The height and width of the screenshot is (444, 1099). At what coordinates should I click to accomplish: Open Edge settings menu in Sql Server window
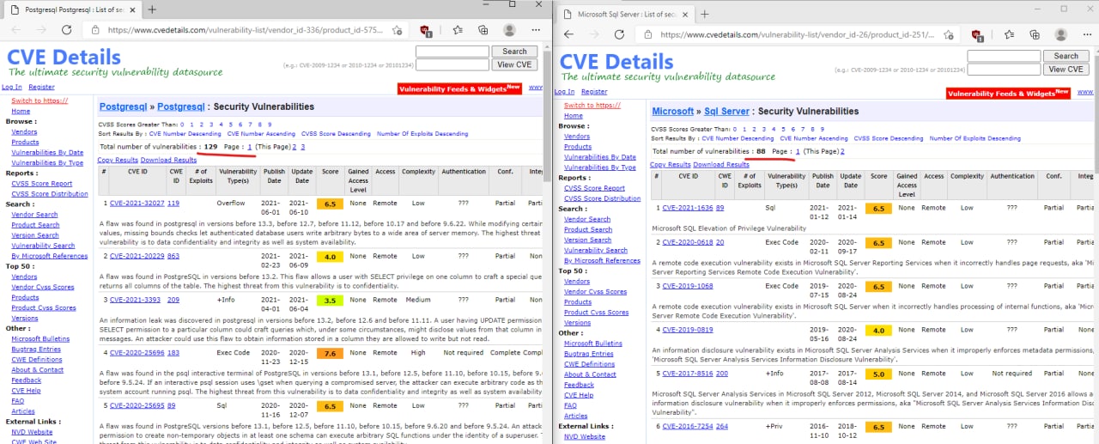coord(1088,35)
